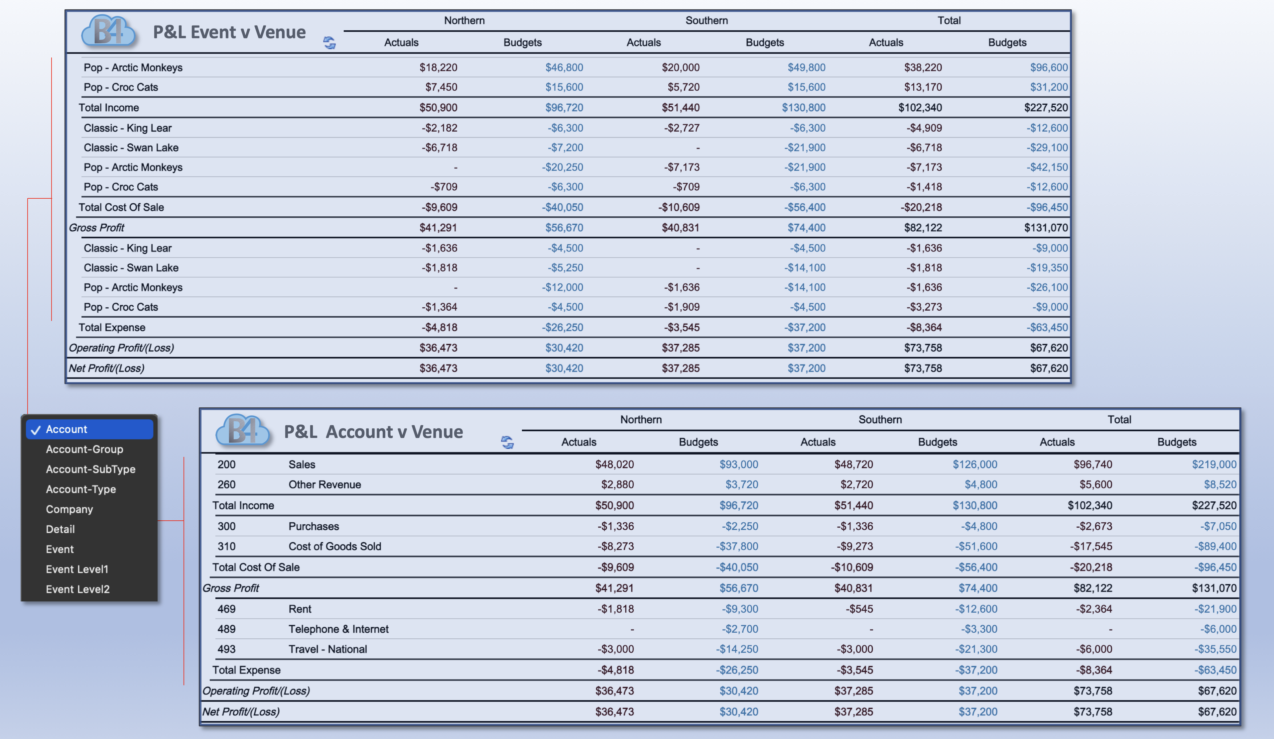Click Total Expense label in Event table
Viewport: 1274px width, 739px height.
coord(112,327)
